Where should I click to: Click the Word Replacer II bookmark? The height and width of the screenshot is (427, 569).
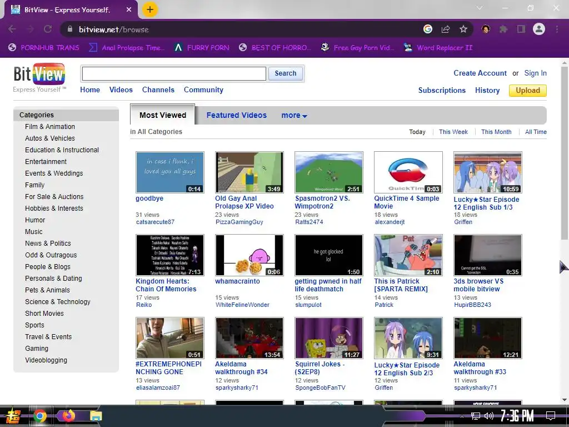438,48
